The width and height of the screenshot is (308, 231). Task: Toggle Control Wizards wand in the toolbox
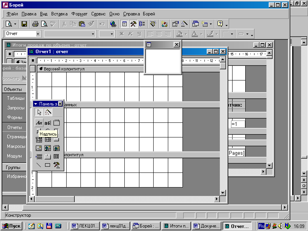48,112
